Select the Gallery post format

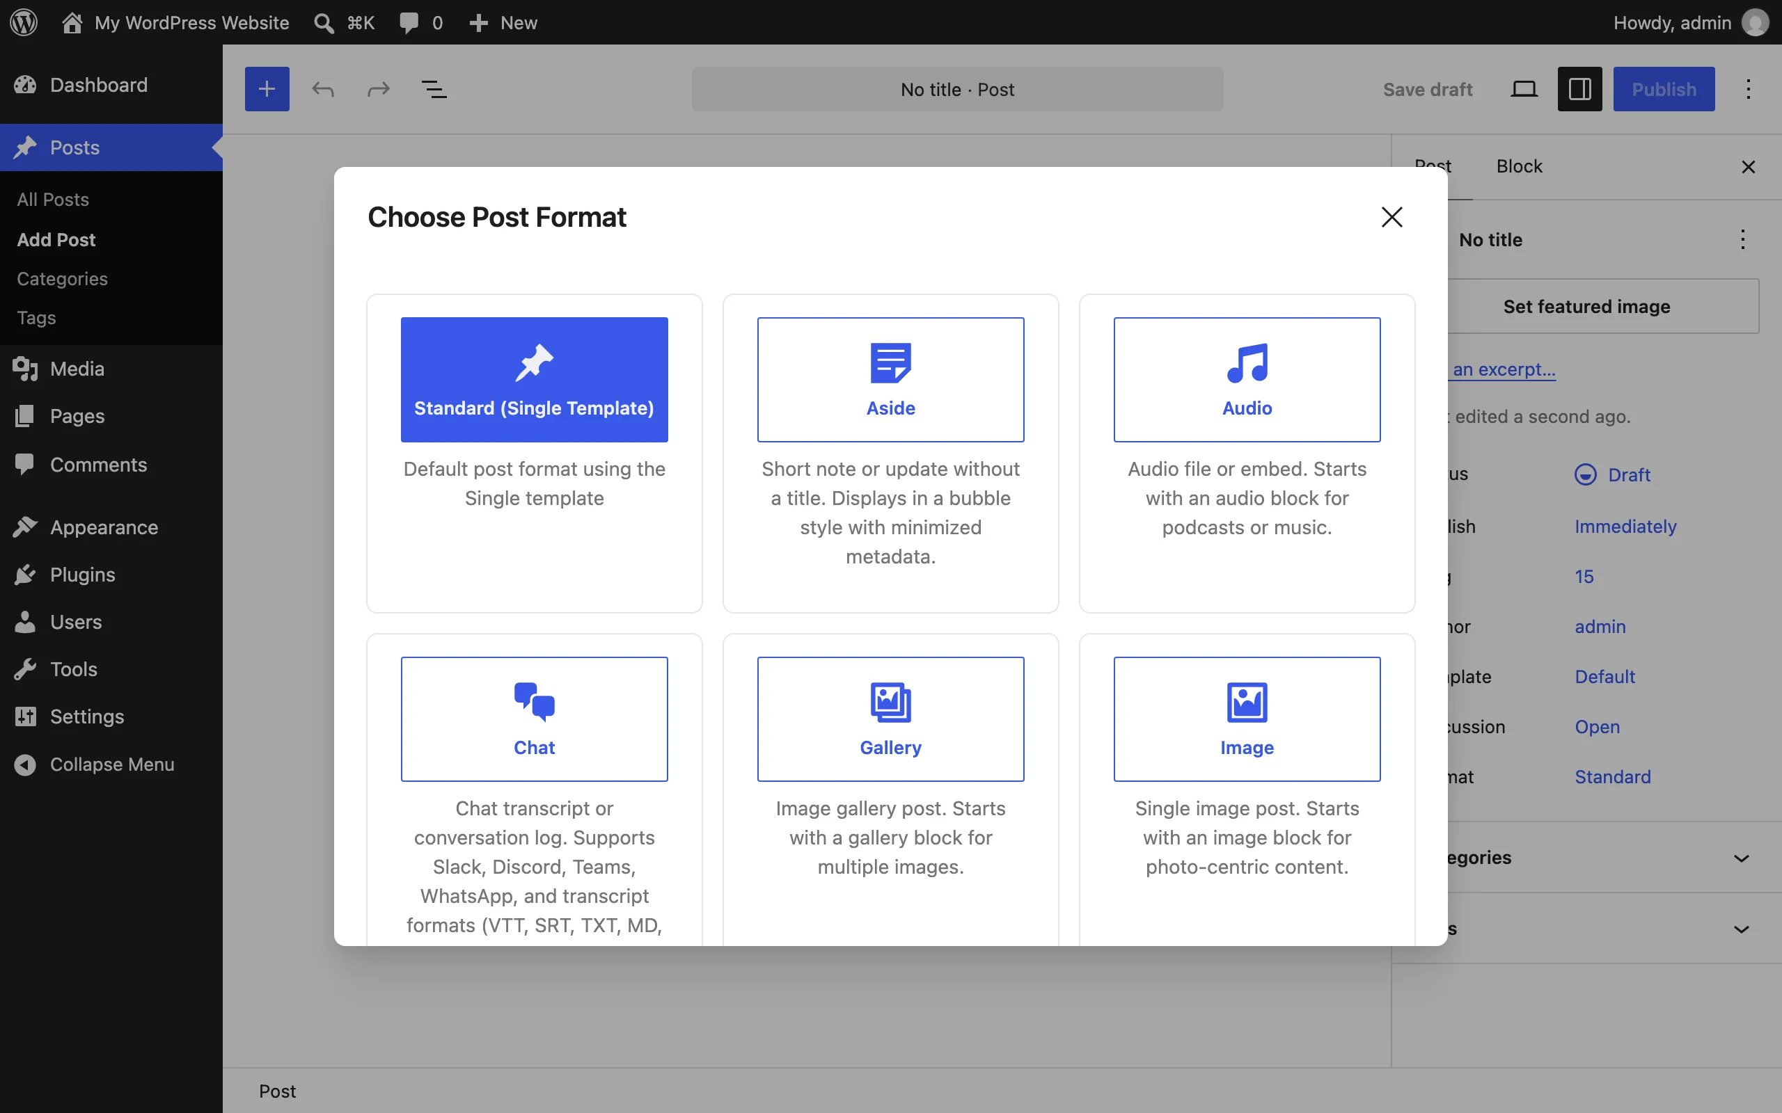[x=890, y=719]
